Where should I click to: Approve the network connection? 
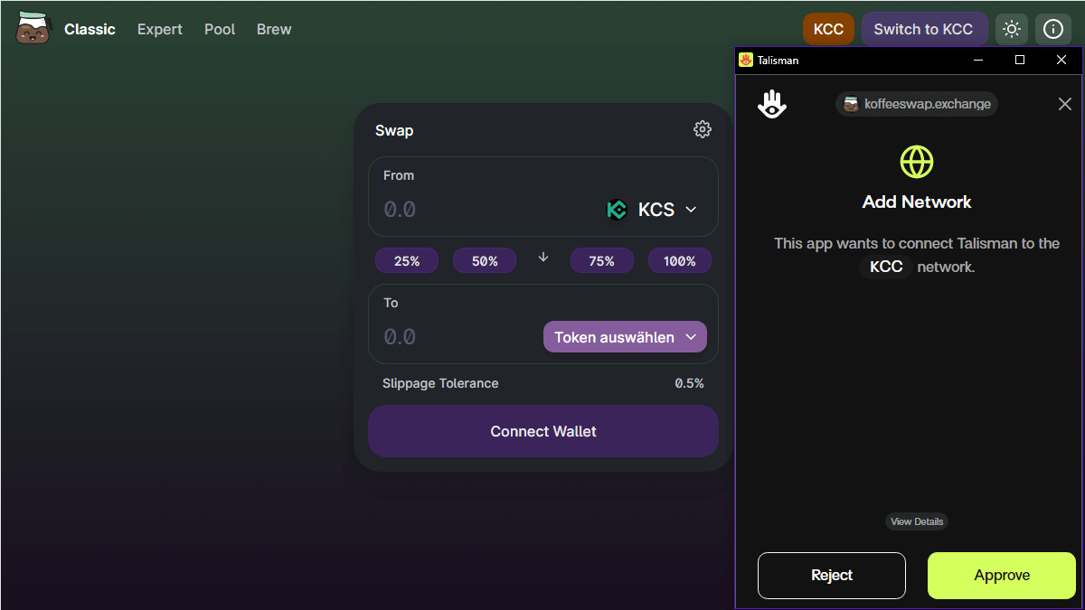coord(1002,576)
